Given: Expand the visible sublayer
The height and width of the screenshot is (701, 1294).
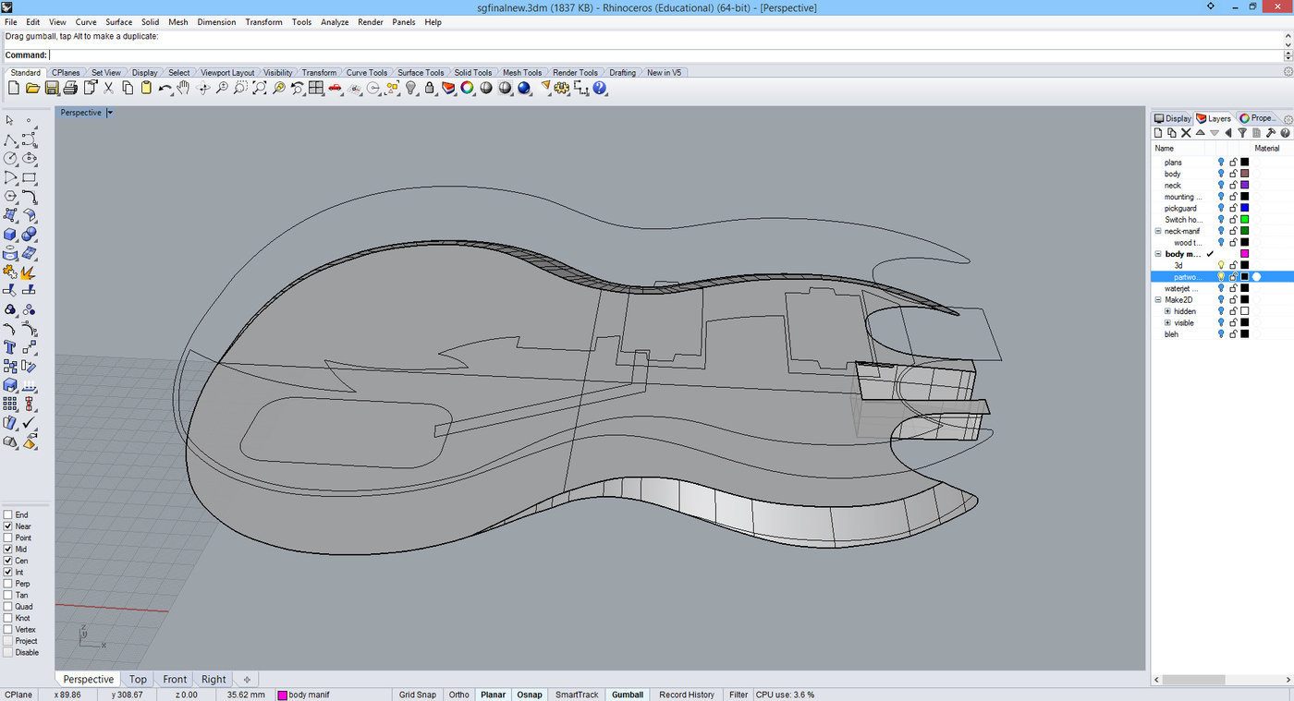Looking at the screenshot, I should (x=1167, y=323).
